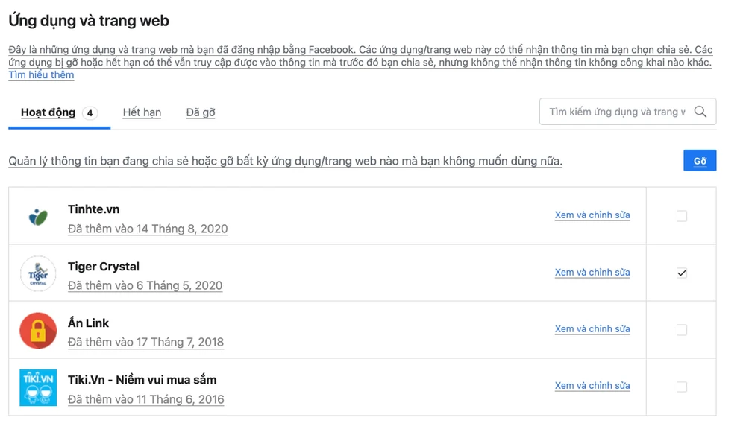Screen dimensions: 746x432
Task: Click the search magnifier icon
Action: pyautogui.click(x=700, y=111)
